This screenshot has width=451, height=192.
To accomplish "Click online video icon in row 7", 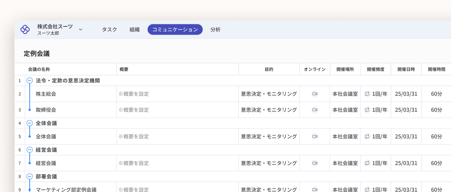I will (315, 163).
